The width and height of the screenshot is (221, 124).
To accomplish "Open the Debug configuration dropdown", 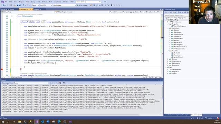I will [x=35, y=5].
